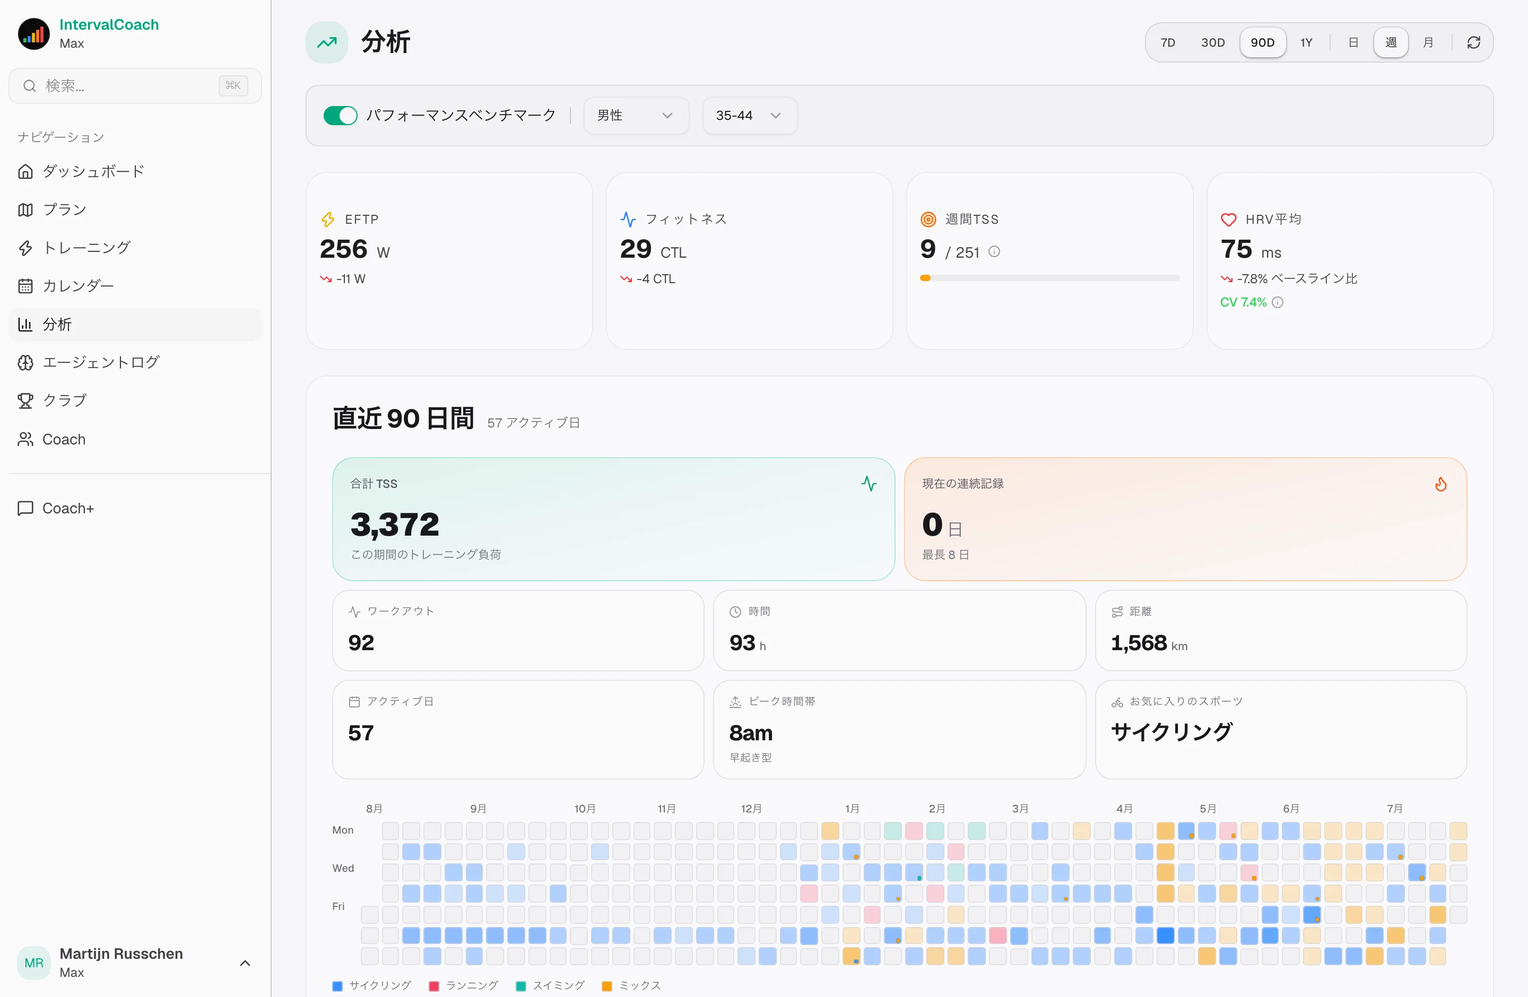Click the pulse icon in 合計 TSS card
The height and width of the screenshot is (997, 1528).
(x=869, y=484)
